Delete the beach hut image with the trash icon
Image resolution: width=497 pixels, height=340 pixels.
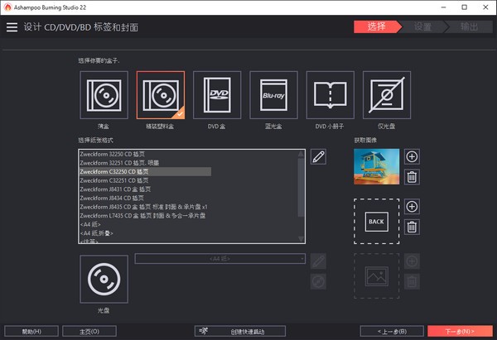click(x=412, y=177)
